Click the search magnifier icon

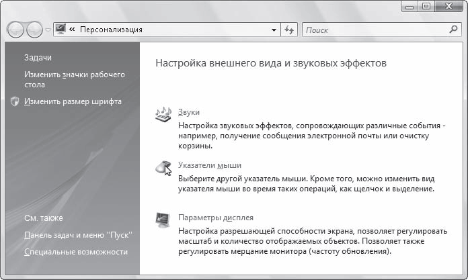[x=453, y=30]
